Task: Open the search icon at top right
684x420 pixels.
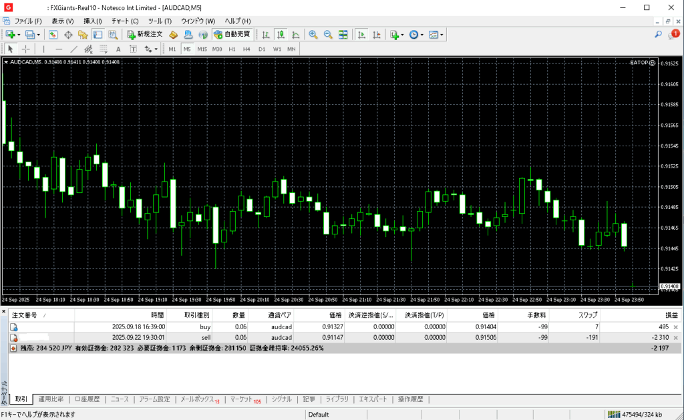Action: 657,34
